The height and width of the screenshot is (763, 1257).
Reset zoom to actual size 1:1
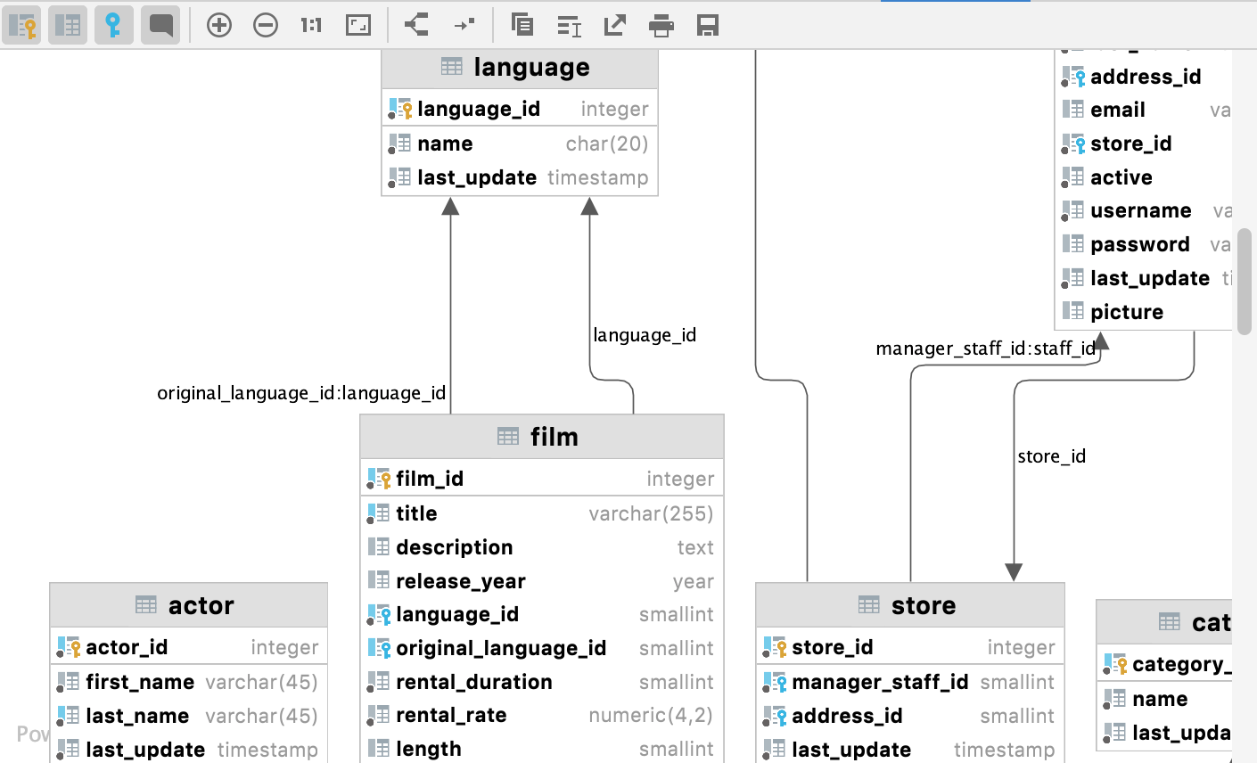point(311,25)
